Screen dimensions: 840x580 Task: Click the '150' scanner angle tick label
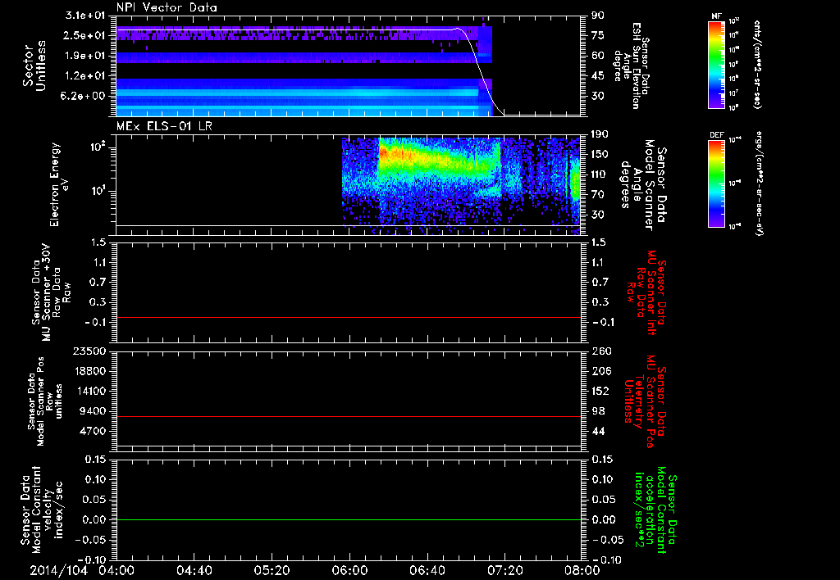point(600,154)
